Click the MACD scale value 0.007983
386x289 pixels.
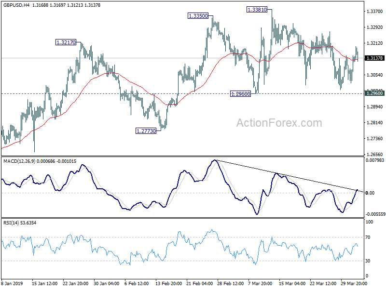pos(375,160)
